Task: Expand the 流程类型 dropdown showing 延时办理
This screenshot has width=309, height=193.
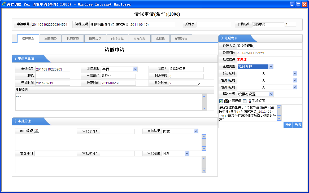Action: (271, 67)
